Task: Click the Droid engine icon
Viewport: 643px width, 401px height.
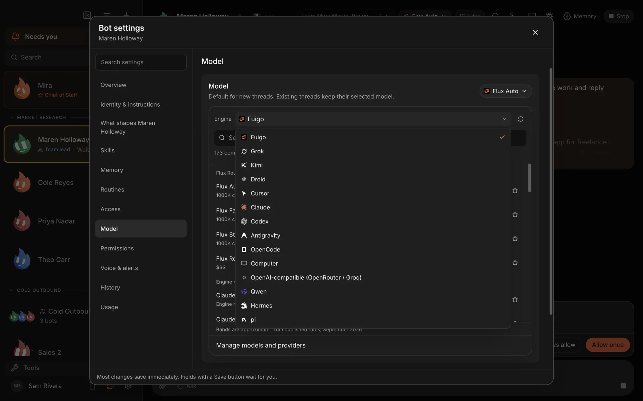Action: [244, 179]
